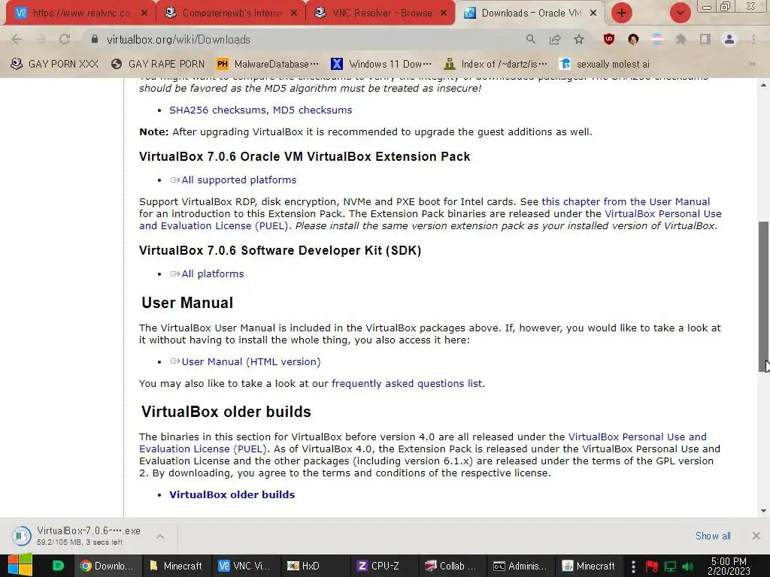Open the Chrome profile avatar menu
The image size is (770, 577).
point(729,39)
